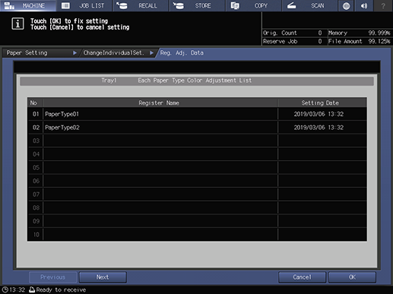Click the info icon beside message
This screenshot has width=393, height=294.
[x=17, y=24]
